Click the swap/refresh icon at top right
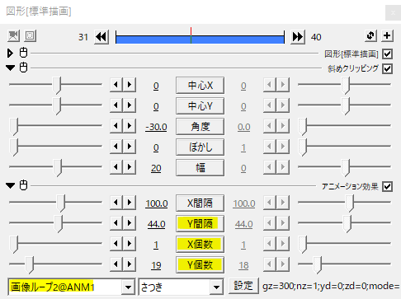 [x=370, y=35]
